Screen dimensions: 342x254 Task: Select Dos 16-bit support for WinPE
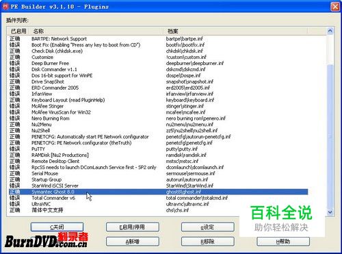pos(159,75)
